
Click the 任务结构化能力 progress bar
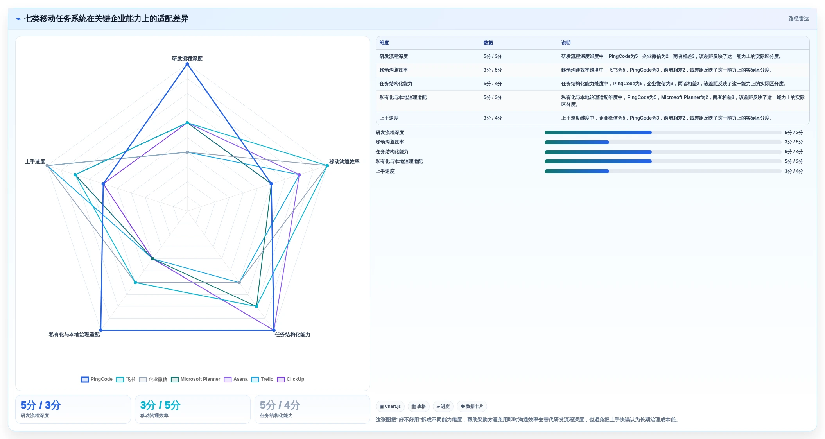pyautogui.click(x=663, y=152)
